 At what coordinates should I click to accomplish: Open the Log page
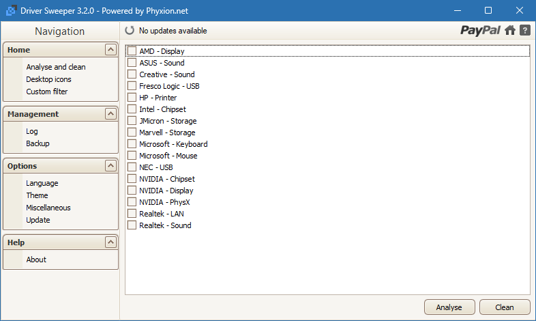32,131
